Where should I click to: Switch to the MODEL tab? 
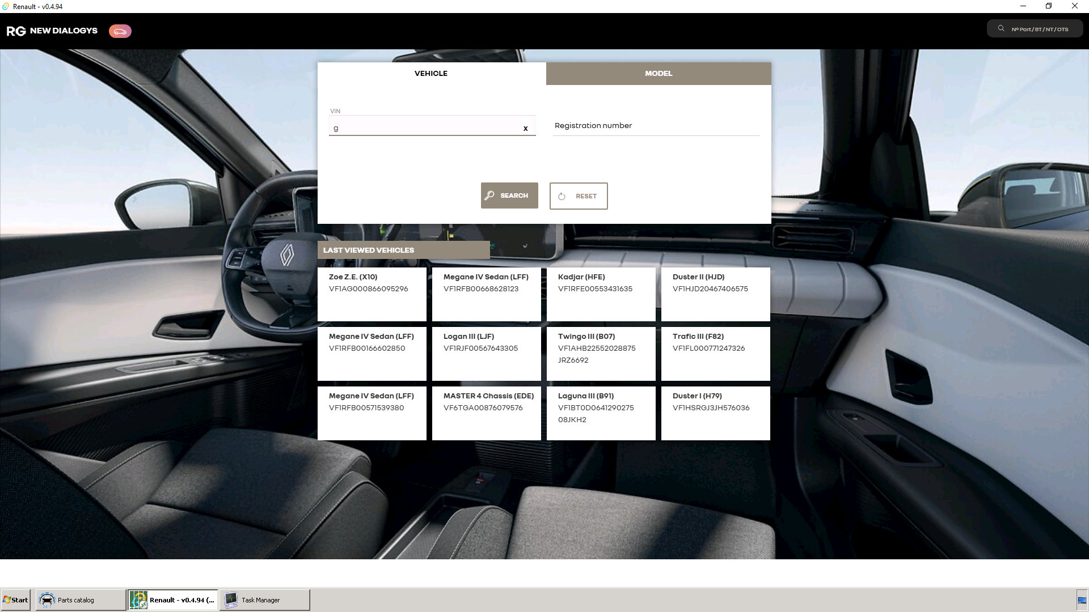click(x=659, y=74)
